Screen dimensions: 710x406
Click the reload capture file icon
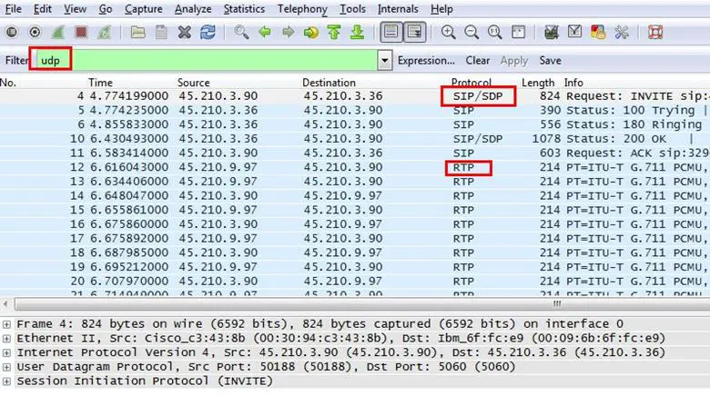208,33
